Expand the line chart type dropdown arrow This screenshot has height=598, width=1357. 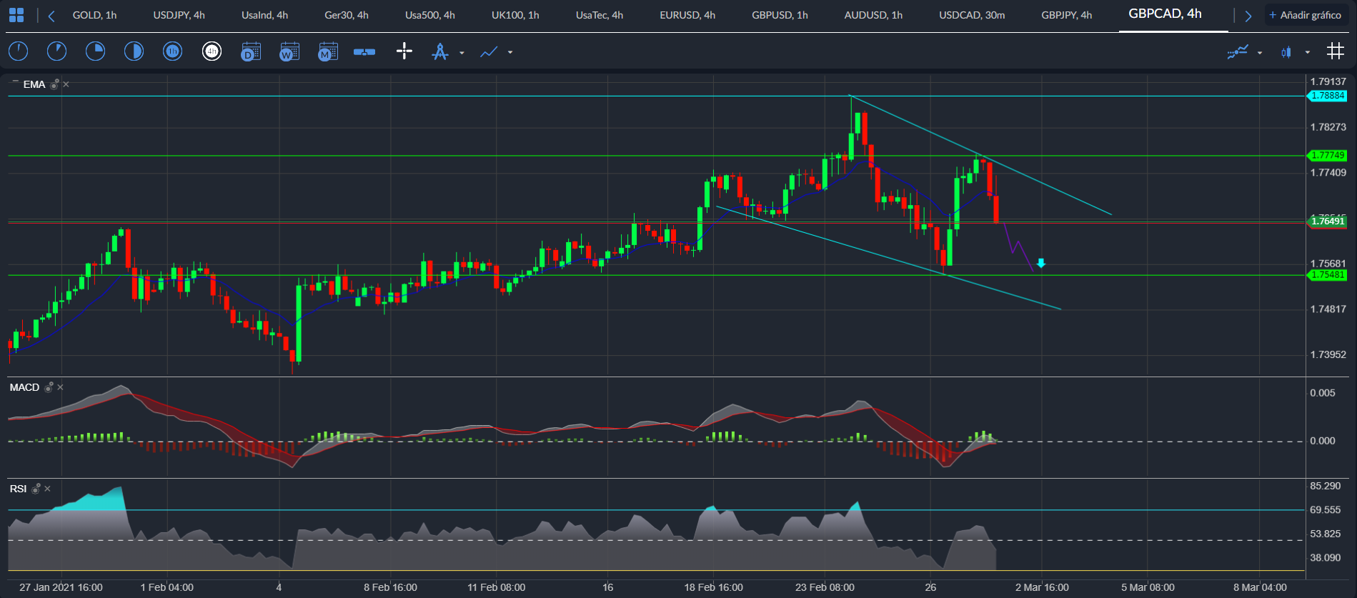(510, 52)
